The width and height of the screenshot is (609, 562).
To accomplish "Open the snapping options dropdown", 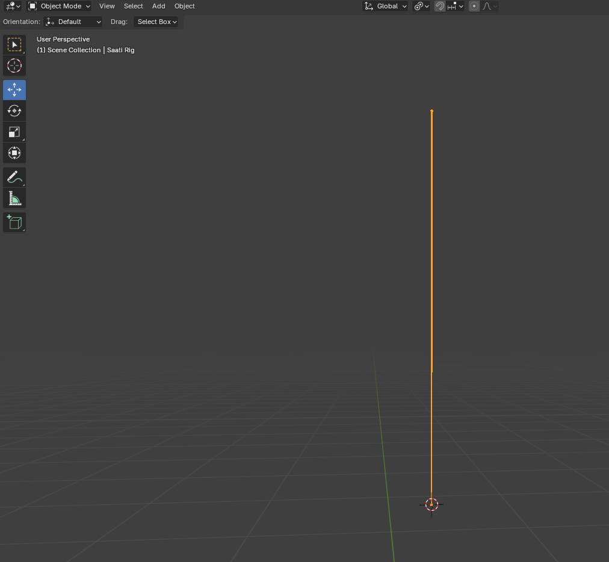I will click(x=455, y=6).
